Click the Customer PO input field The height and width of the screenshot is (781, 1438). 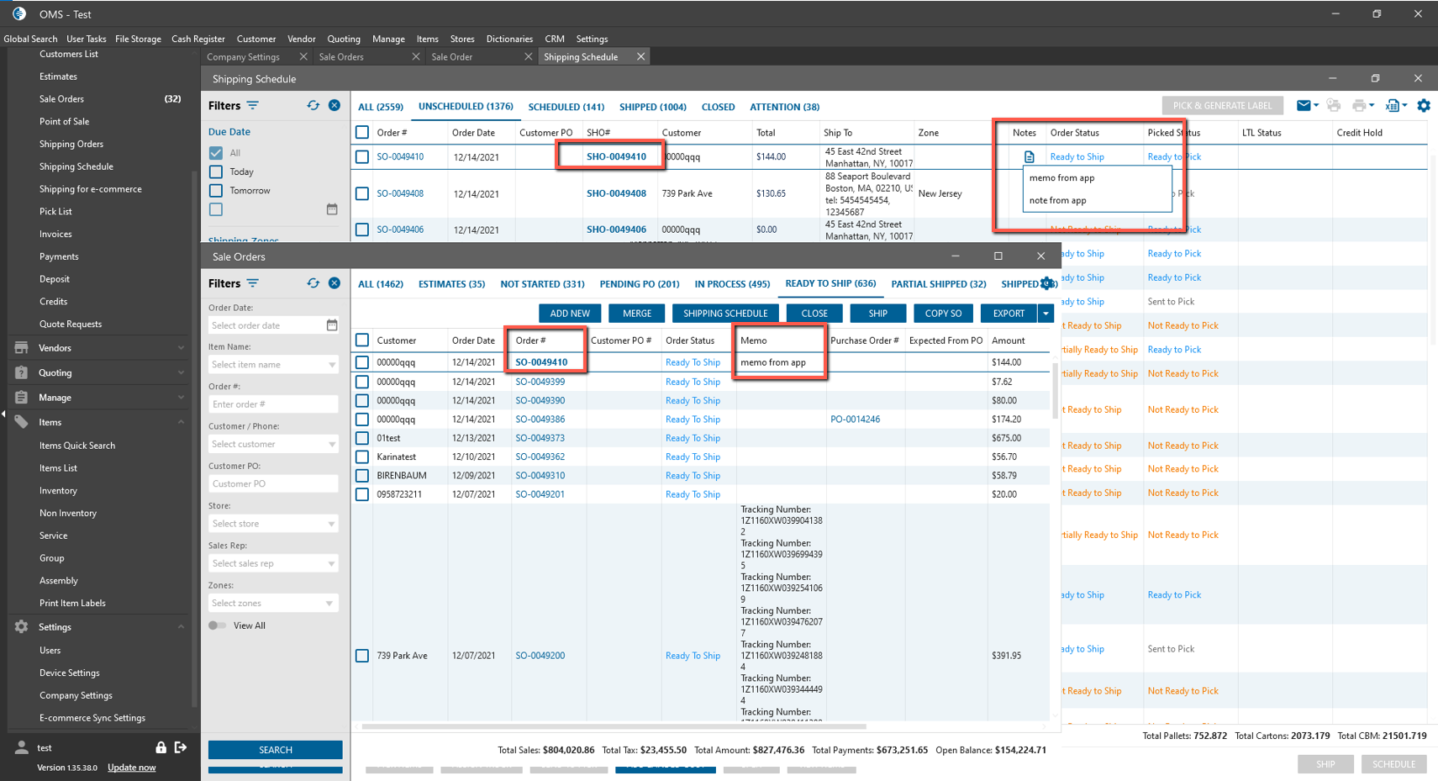pyautogui.click(x=273, y=484)
